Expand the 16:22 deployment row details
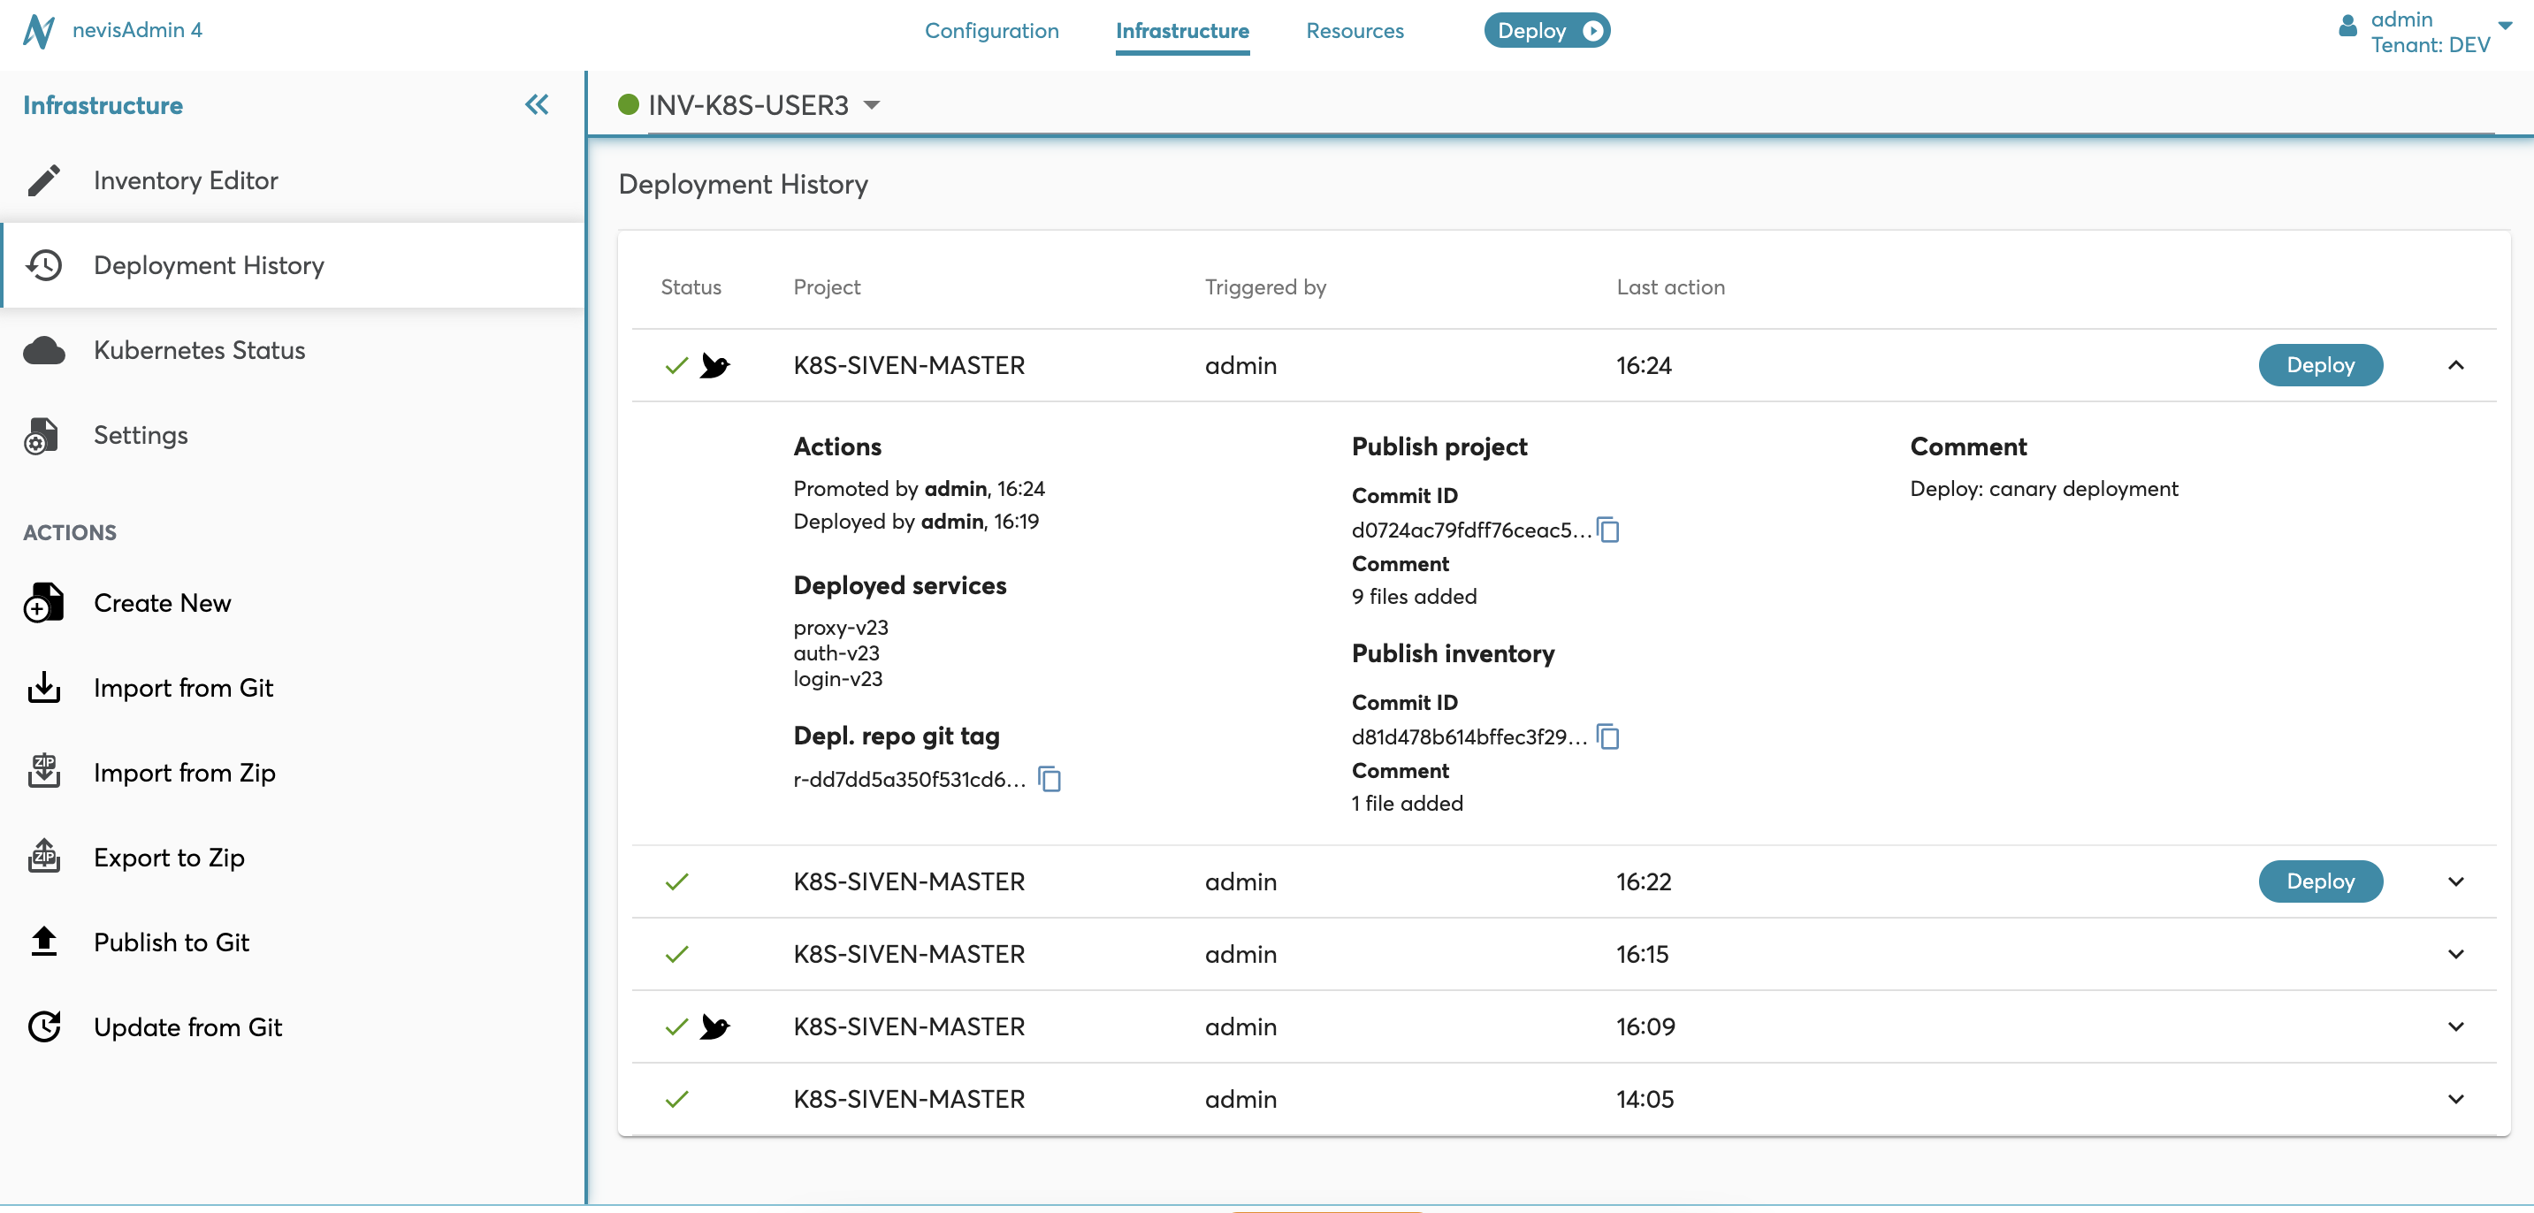 click(x=2455, y=881)
